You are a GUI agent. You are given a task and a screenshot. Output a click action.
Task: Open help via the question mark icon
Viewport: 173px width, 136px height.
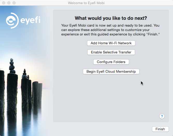pos(162,116)
